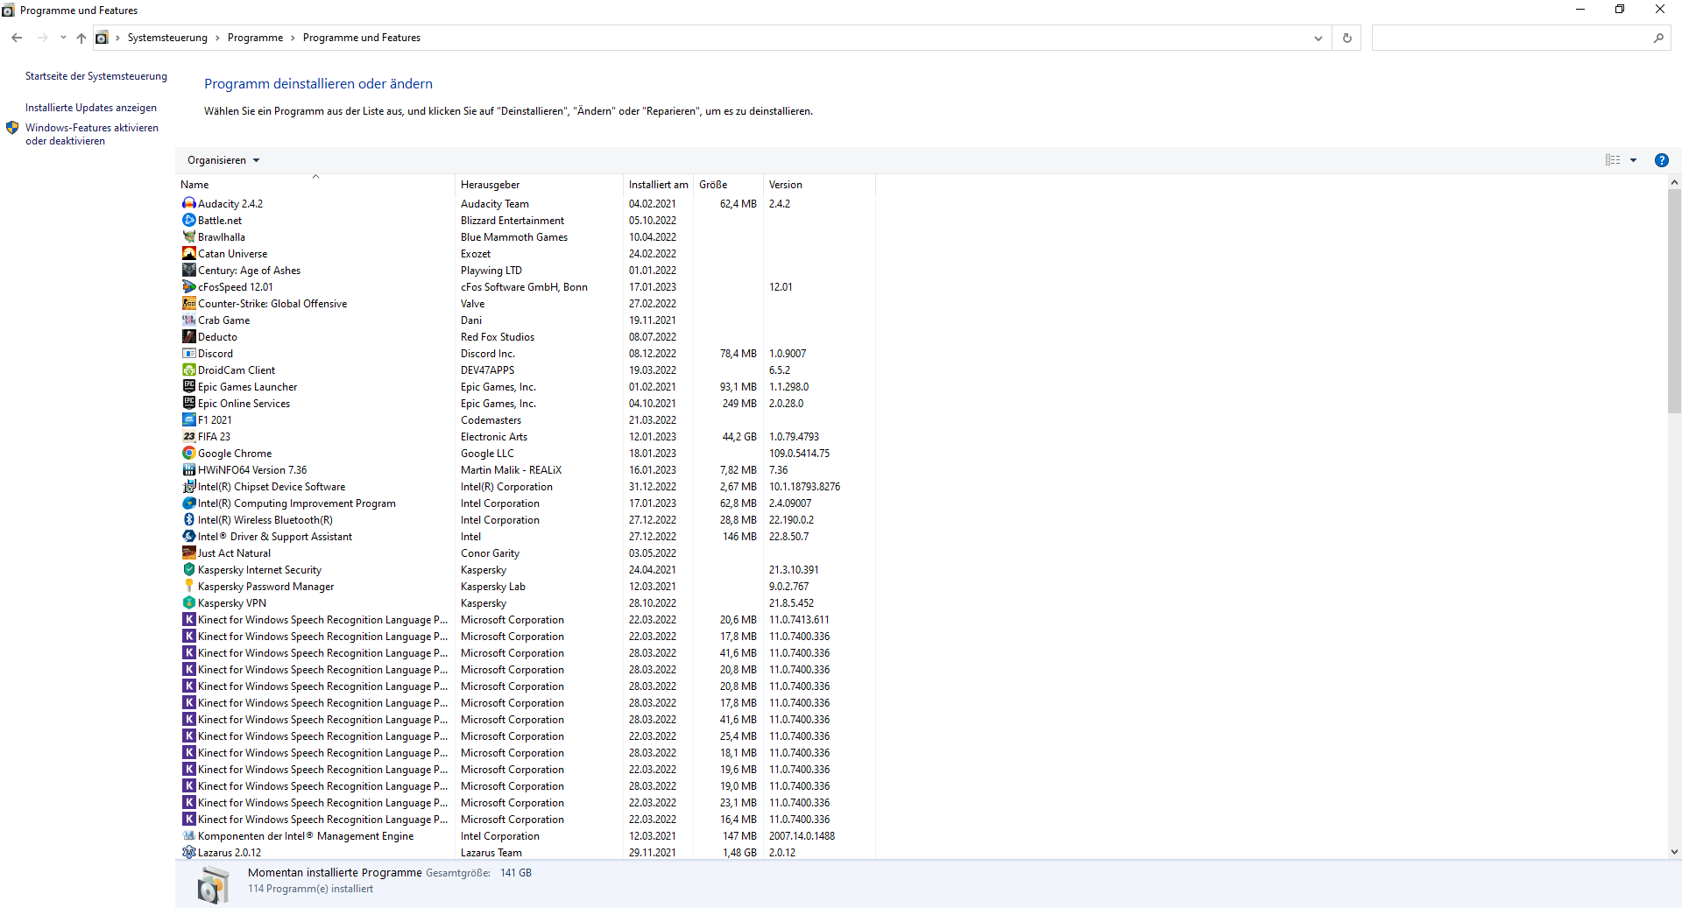Click the search box in Systemsteuerung
This screenshot has width=1682, height=908.
(1521, 38)
